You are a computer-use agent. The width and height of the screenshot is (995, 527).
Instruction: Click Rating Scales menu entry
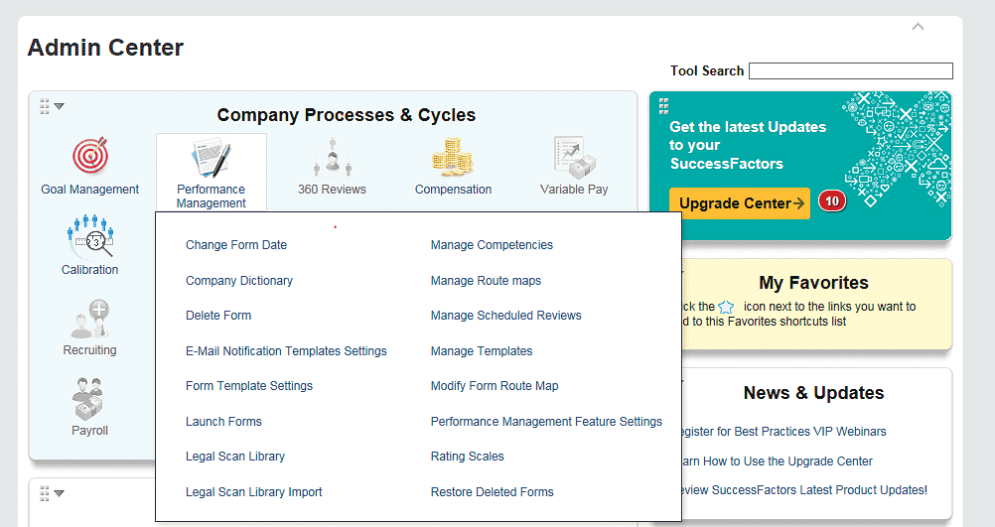(x=467, y=457)
